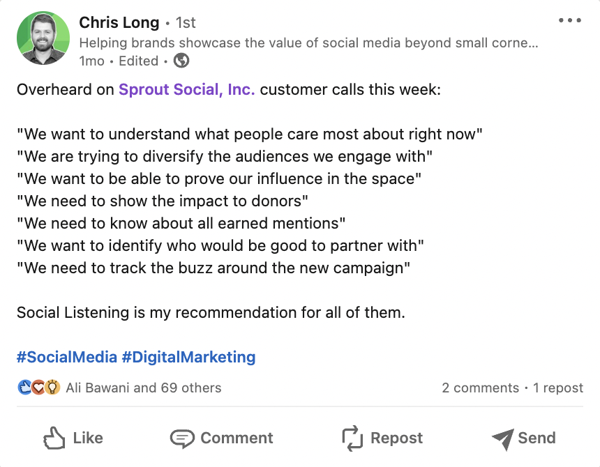The height and width of the screenshot is (467, 600).
Task: Open Chris Long's profile name link
Action: (x=119, y=23)
